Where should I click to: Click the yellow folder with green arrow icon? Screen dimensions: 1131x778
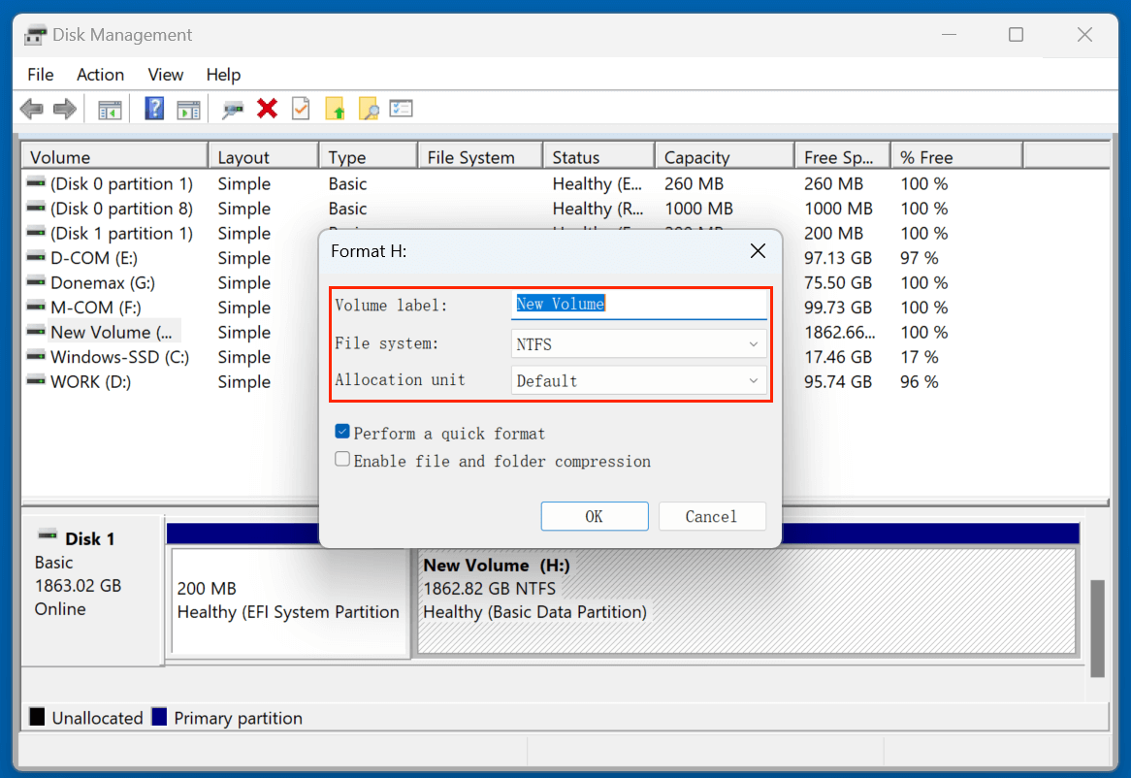[x=335, y=109]
